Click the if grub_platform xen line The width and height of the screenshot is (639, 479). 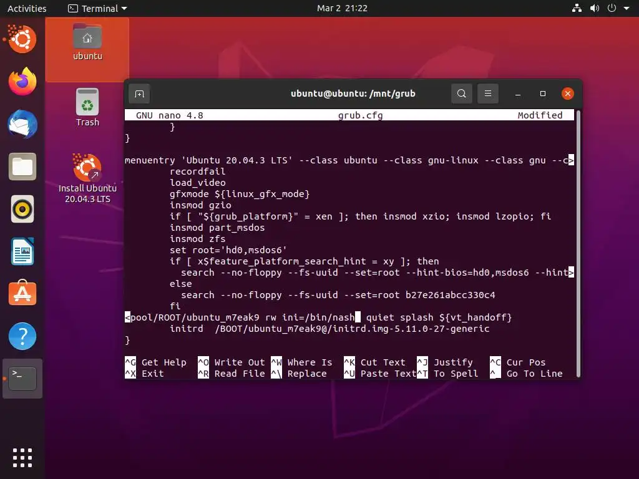[x=360, y=216]
